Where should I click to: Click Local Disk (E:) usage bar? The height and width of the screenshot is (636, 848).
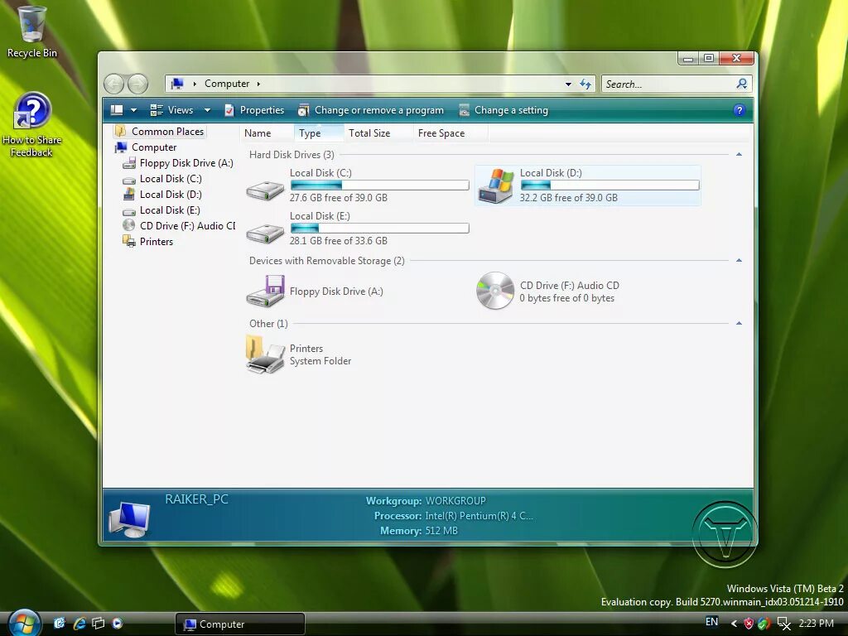pos(379,229)
